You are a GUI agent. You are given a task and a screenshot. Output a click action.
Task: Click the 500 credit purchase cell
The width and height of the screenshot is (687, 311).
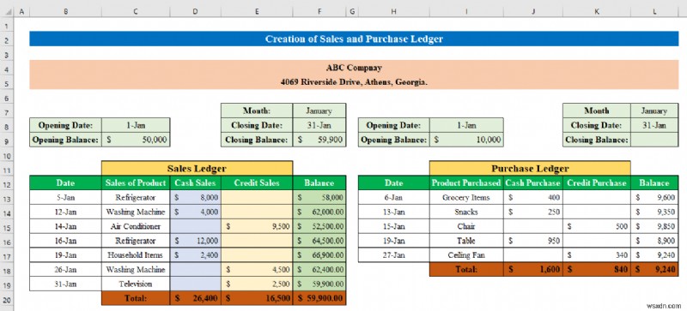pos(597,226)
